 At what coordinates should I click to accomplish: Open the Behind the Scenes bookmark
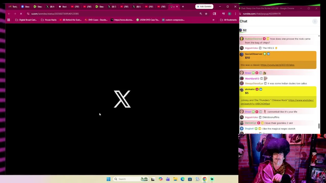70,20
